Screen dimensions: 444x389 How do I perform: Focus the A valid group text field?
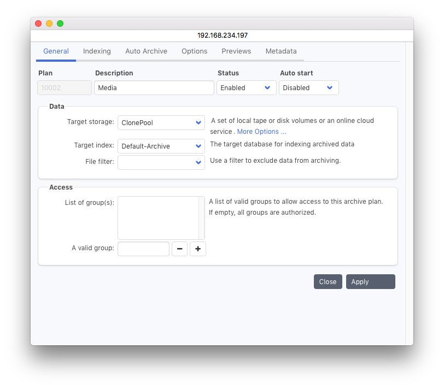point(143,249)
